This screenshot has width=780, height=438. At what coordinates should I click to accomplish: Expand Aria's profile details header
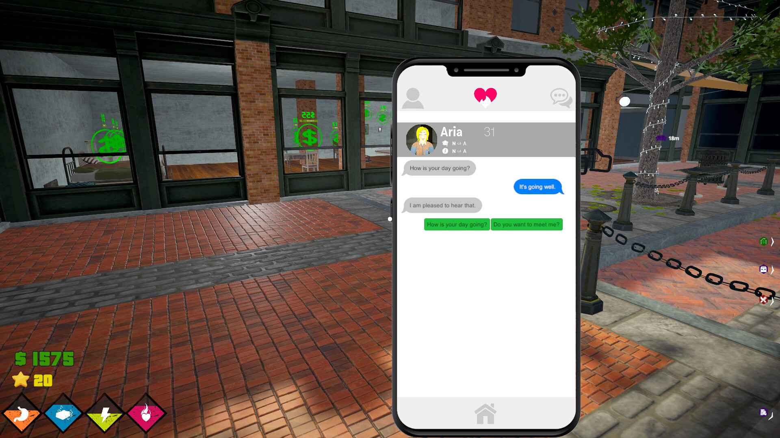(486, 140)
